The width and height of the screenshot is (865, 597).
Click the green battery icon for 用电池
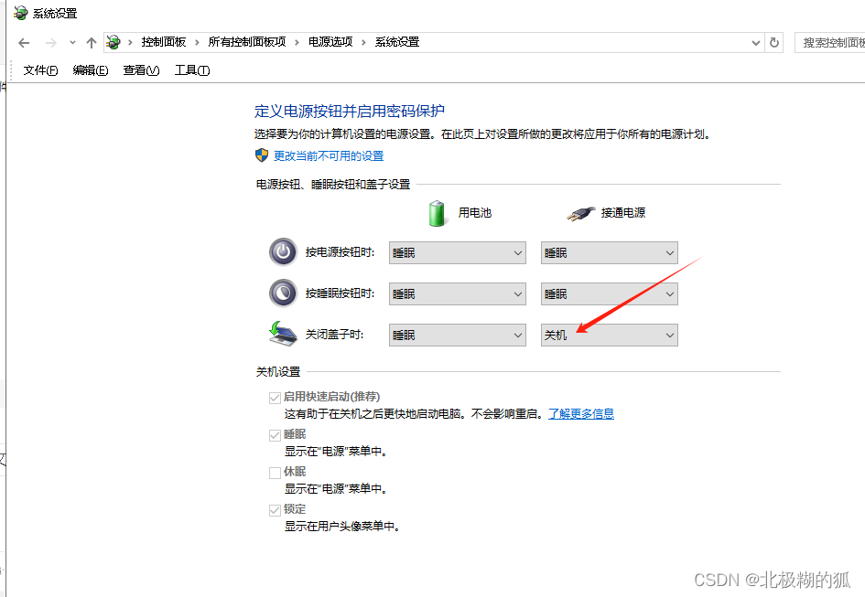click(x=437, y=213)
